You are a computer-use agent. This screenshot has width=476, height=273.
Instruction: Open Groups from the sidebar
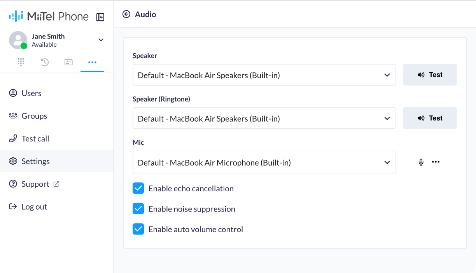(x=57, y=116)
